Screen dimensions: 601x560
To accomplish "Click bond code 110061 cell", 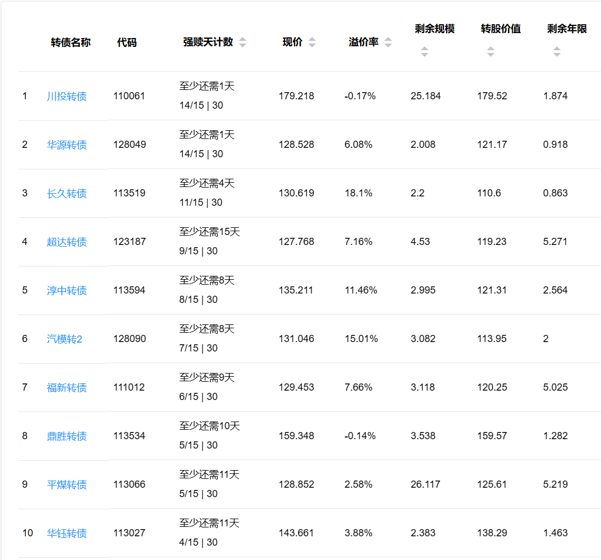I will 130,96.
